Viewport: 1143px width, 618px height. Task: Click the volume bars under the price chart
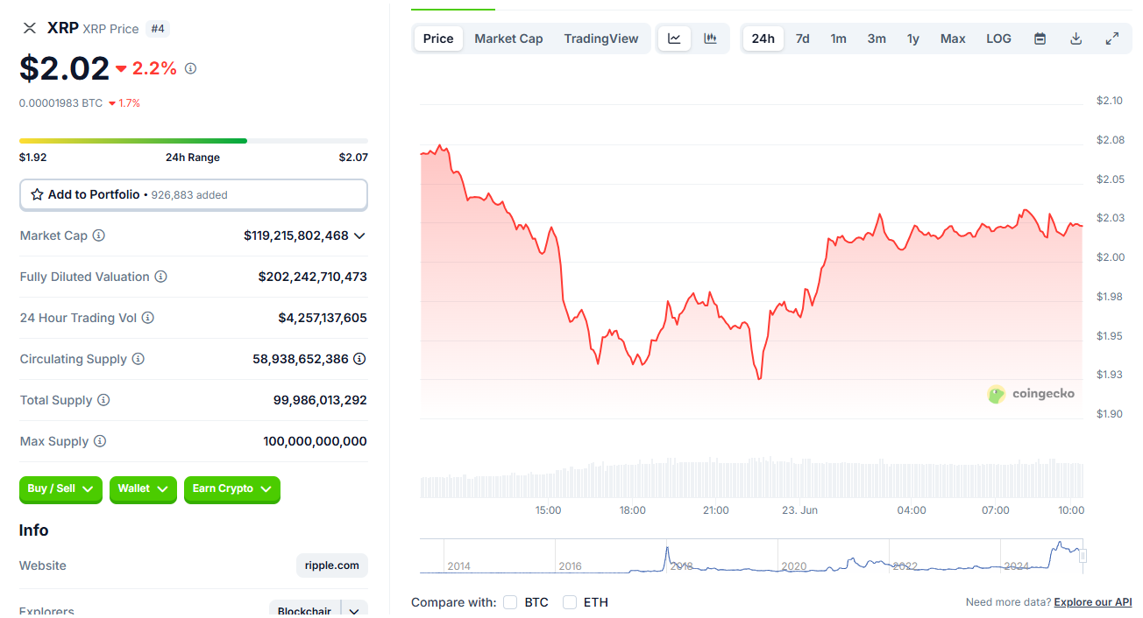[x=751, y=478]
